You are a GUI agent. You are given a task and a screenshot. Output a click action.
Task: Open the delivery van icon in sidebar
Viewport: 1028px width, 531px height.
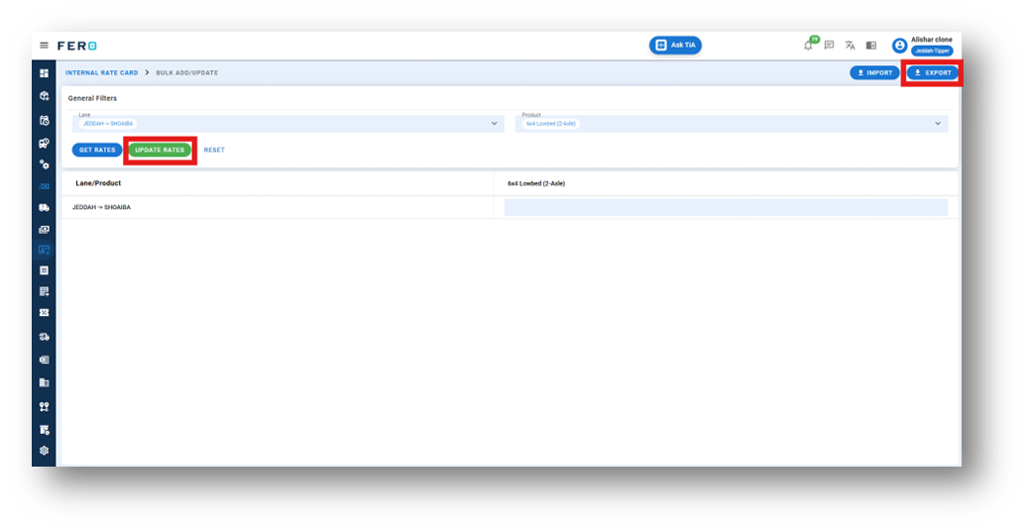pyautogui.click(x=44, y=337)
